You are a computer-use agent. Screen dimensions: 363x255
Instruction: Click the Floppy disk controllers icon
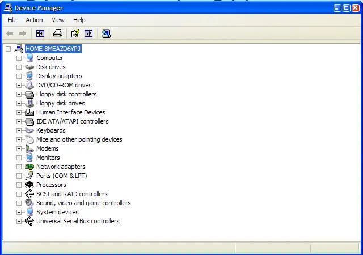coord(29,95)
